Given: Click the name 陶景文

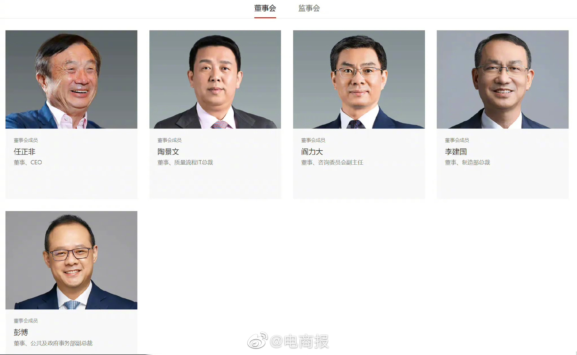Looking at the screenshot, I should pos(168,152).
